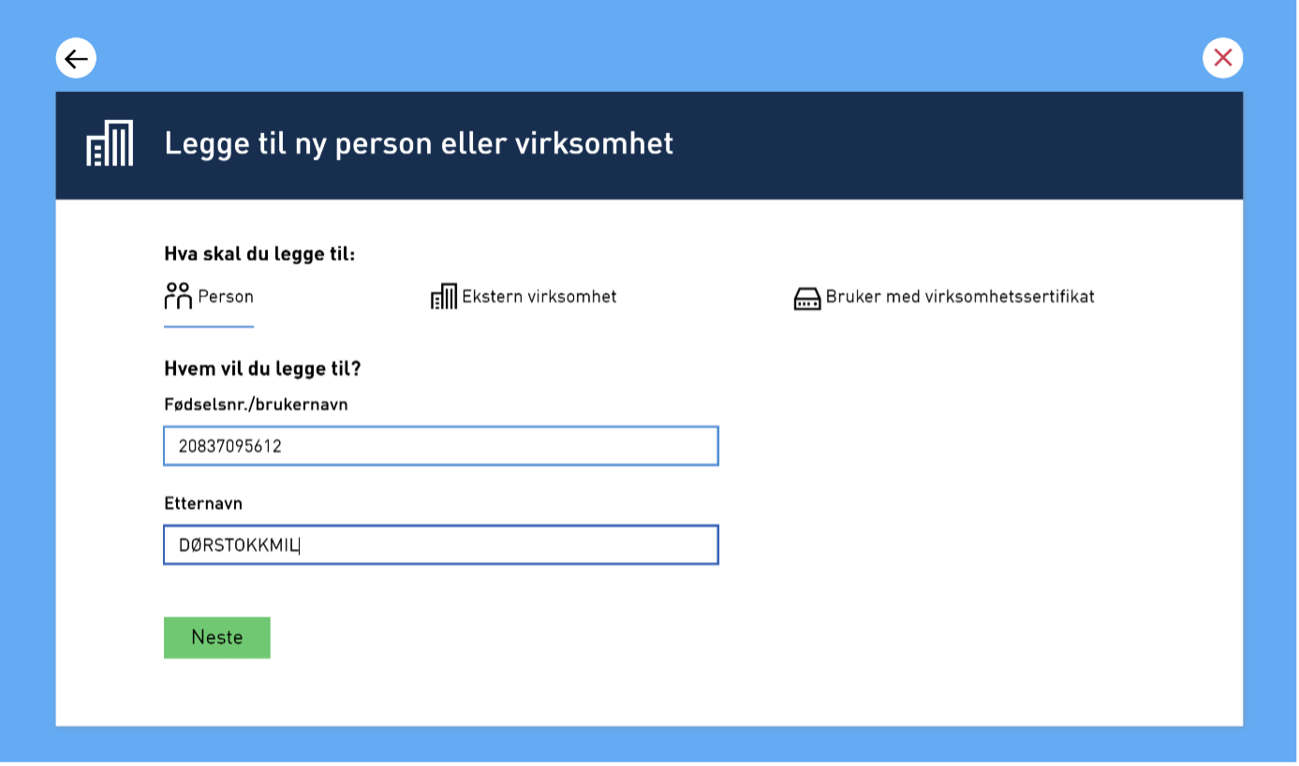Switch to the Person tab
1299x766 pixels.
coord(208,297)
